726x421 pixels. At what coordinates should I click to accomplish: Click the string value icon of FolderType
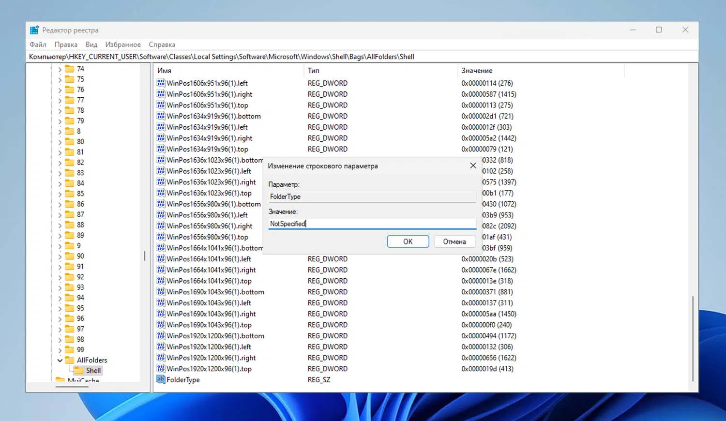coord(161,380)
